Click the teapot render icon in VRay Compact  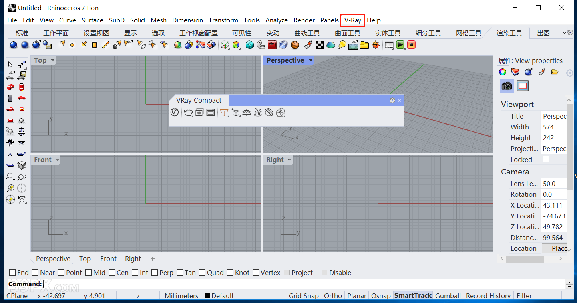[188, 113]
